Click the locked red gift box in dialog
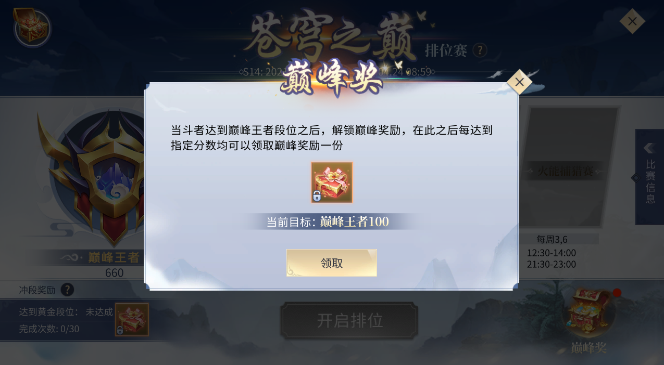 (332, 182)
